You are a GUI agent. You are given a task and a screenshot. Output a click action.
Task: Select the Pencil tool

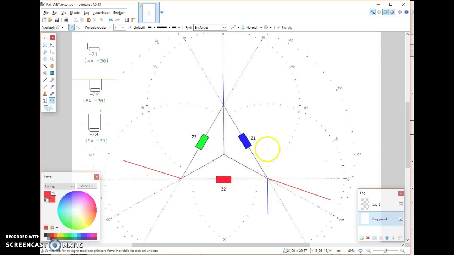(x=45, y=87)
